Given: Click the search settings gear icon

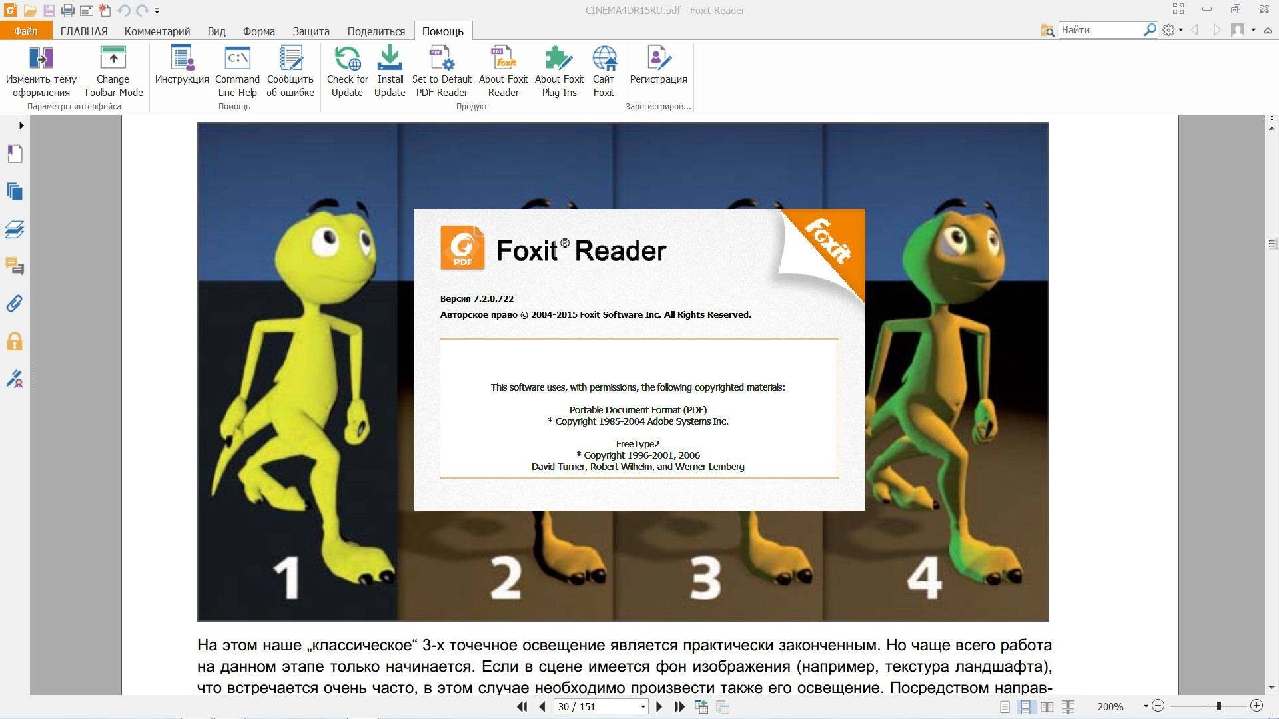Looking at the screenshot, I should 1168,30.
